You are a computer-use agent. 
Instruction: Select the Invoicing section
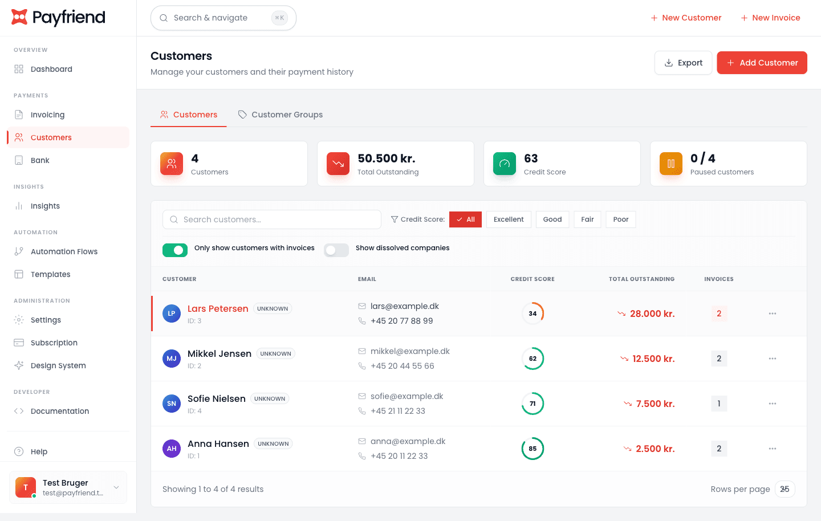point(47,115)
